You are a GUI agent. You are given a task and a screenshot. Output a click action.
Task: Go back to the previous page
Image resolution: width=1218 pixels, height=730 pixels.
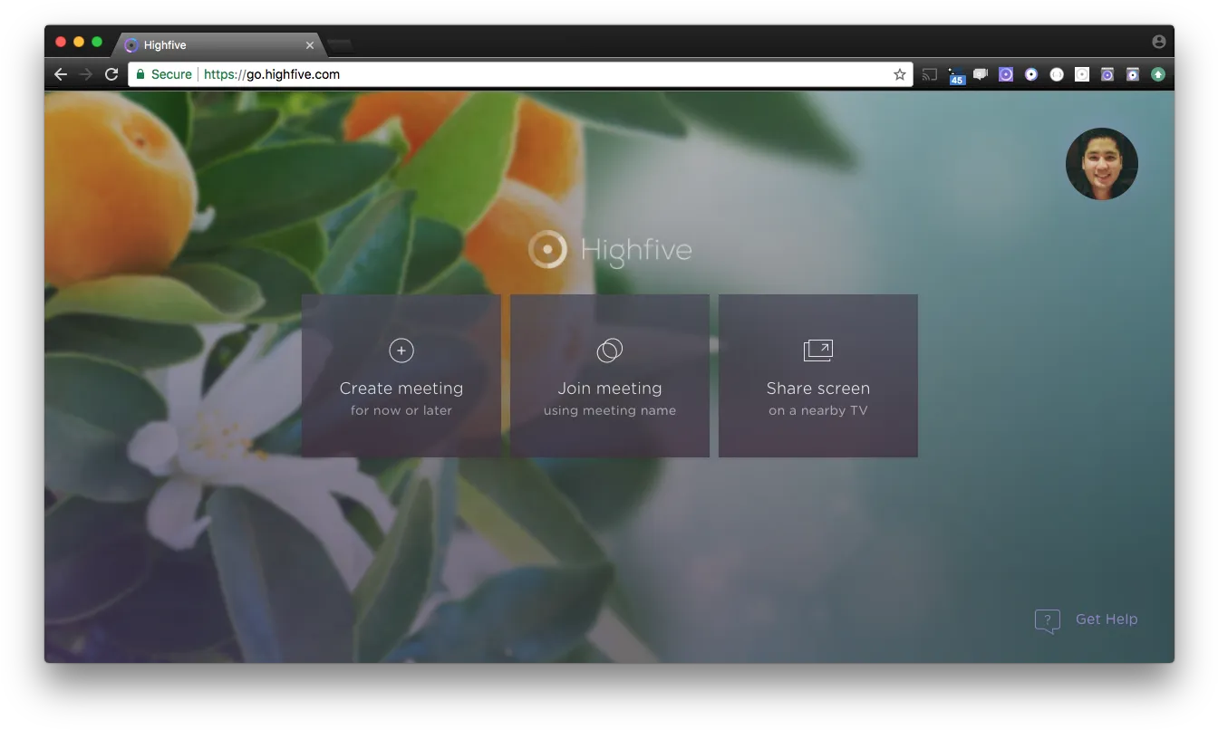pos(61,74)
